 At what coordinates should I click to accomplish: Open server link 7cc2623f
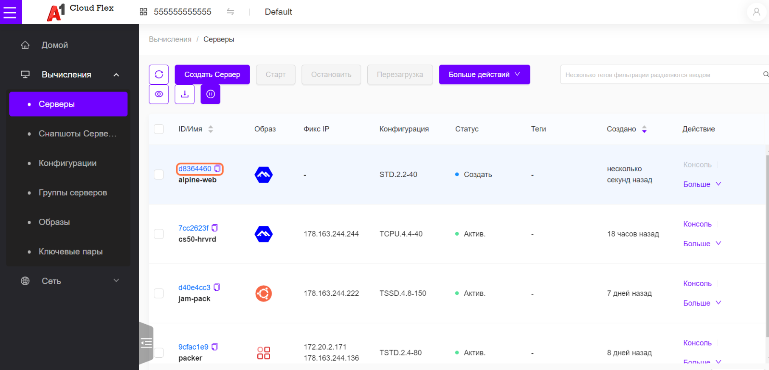tap(194, 228)
